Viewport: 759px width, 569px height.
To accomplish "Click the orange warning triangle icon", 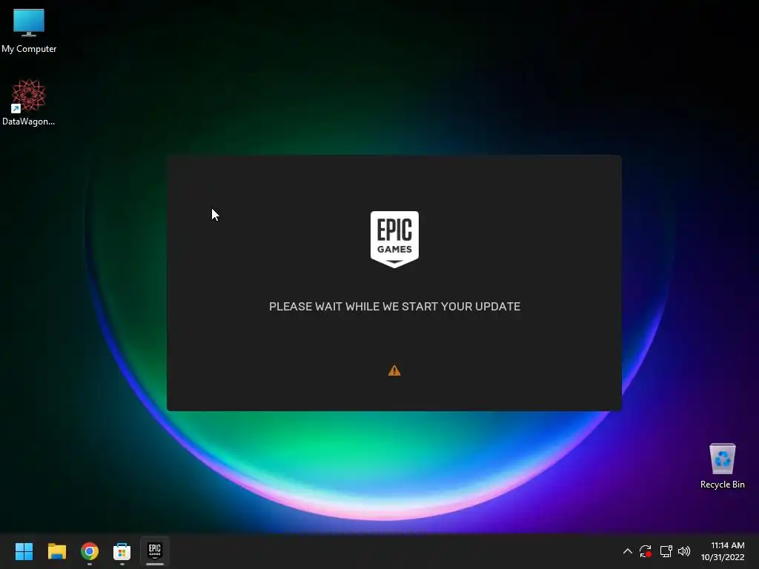I will tap(394, 370).
